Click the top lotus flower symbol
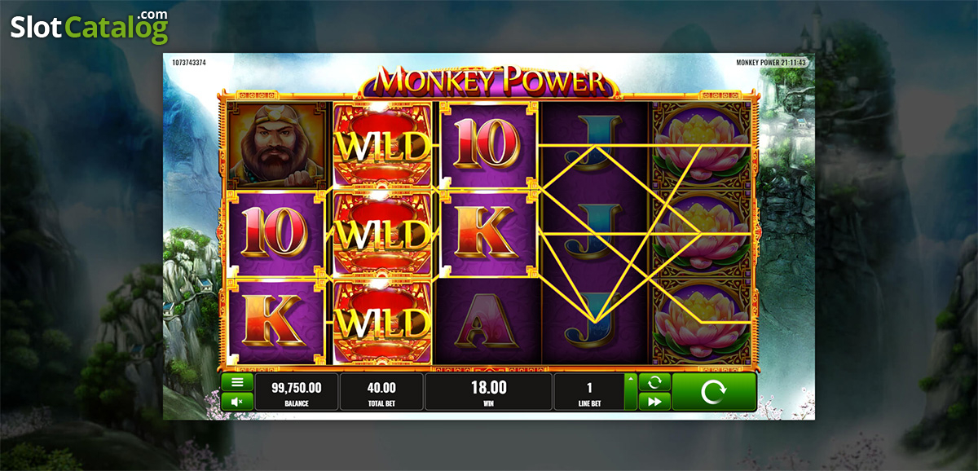This screenshot has width=978, height=471. (701, 145)
